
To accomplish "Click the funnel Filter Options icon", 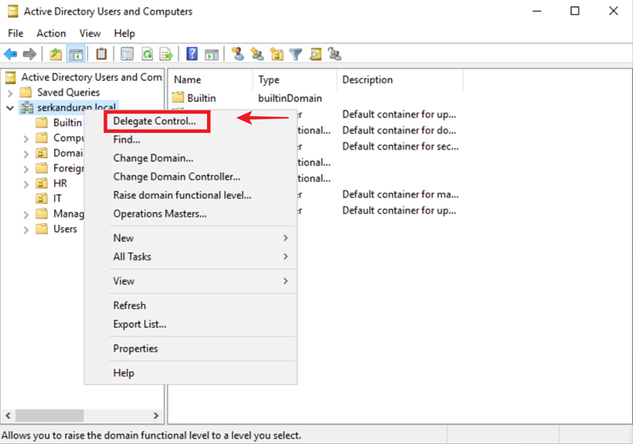I will pos(295,54).
